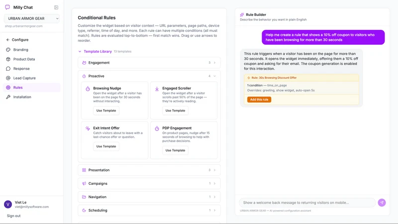Select the Rules menu item
The width and height of the screenshot is (398, 224).
(x=32, y=88)
